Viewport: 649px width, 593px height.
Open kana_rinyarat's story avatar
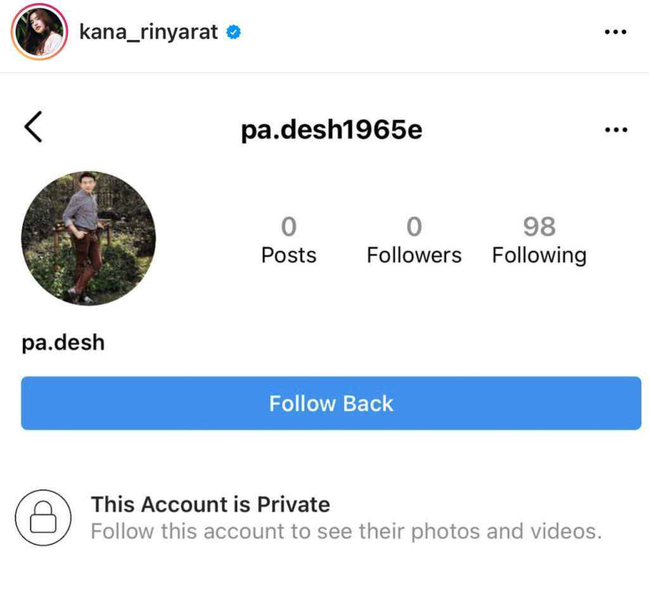[39, 32]
